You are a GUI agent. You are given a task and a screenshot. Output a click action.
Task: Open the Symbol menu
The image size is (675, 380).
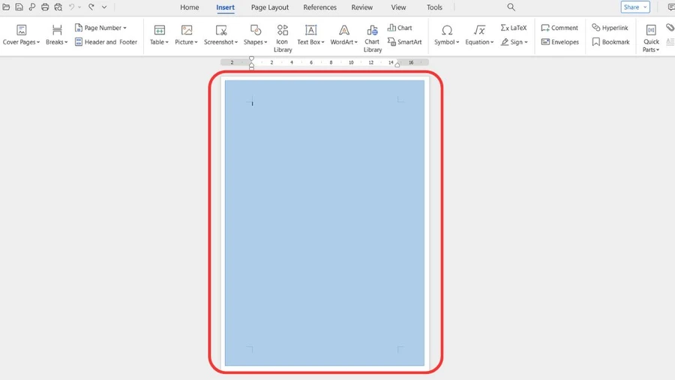447,35
